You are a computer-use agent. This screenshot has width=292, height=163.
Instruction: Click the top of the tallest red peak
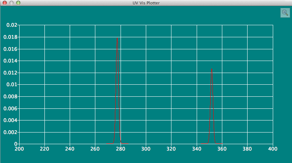click(x=117, y=38)
